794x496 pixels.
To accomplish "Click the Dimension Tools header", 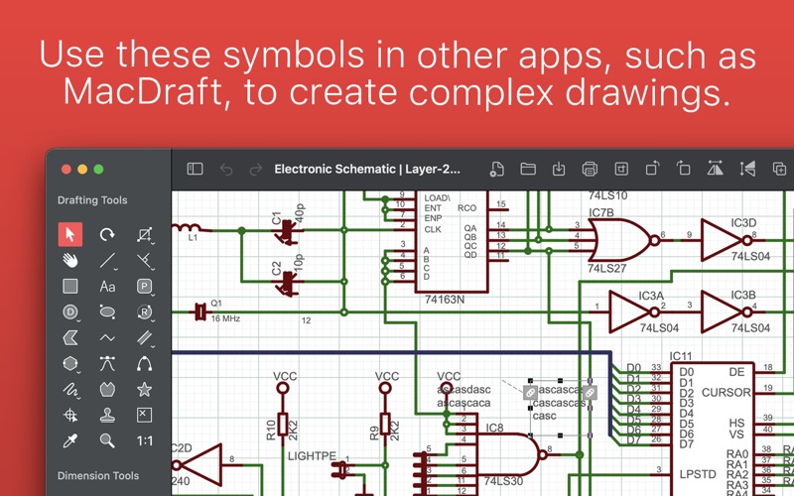I will (97, 476).
